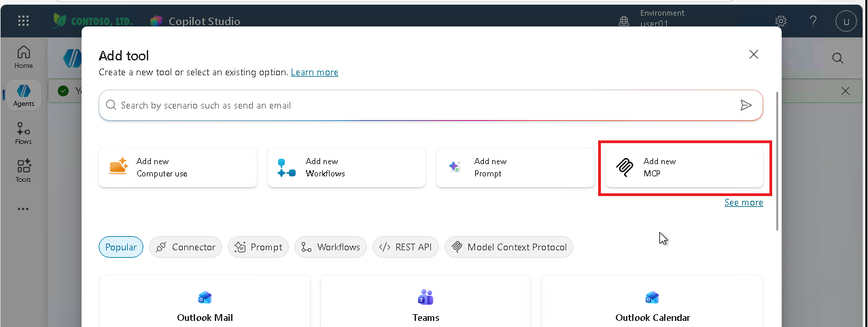
Task: Click the Copilot Studio logo icon
Action: [157, 21]
